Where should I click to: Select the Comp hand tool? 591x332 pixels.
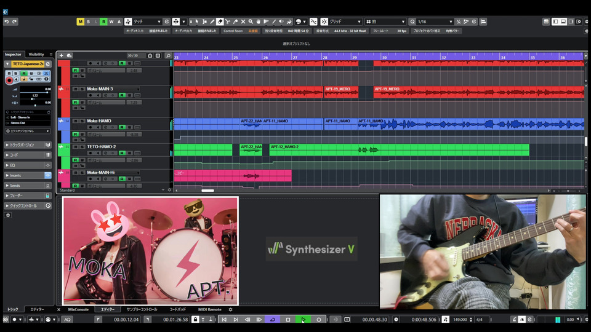coord(259,22)
